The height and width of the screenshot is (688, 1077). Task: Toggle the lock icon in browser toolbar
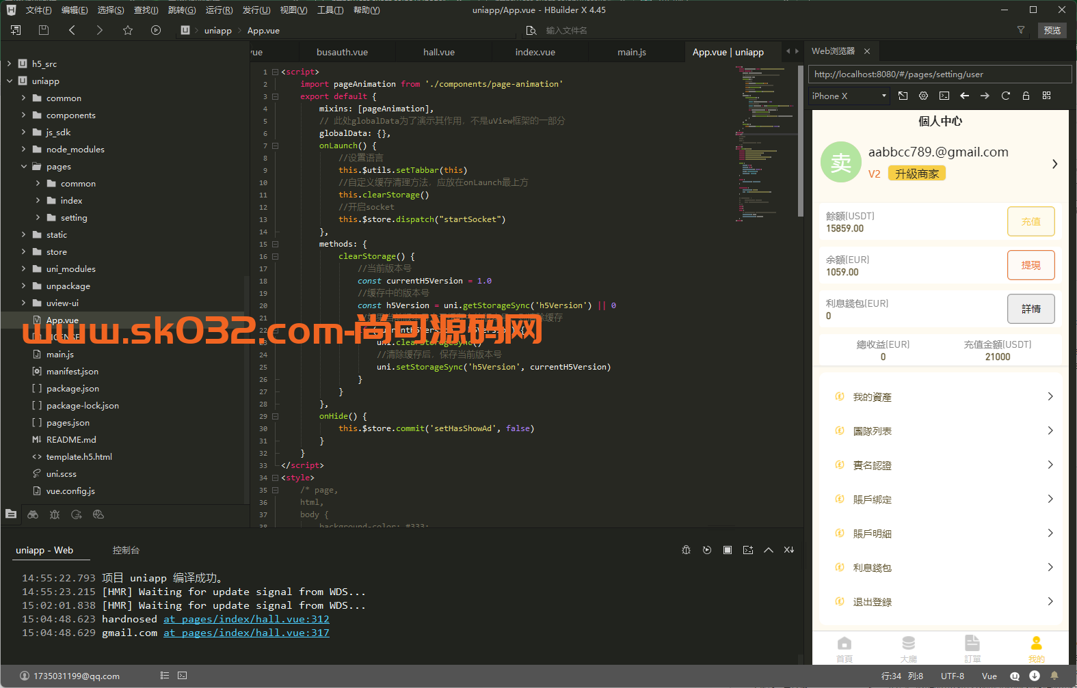(x=1026, y=96)
